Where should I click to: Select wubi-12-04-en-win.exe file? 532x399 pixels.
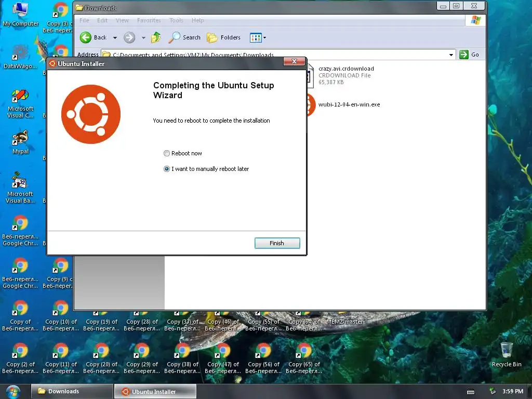349,104
